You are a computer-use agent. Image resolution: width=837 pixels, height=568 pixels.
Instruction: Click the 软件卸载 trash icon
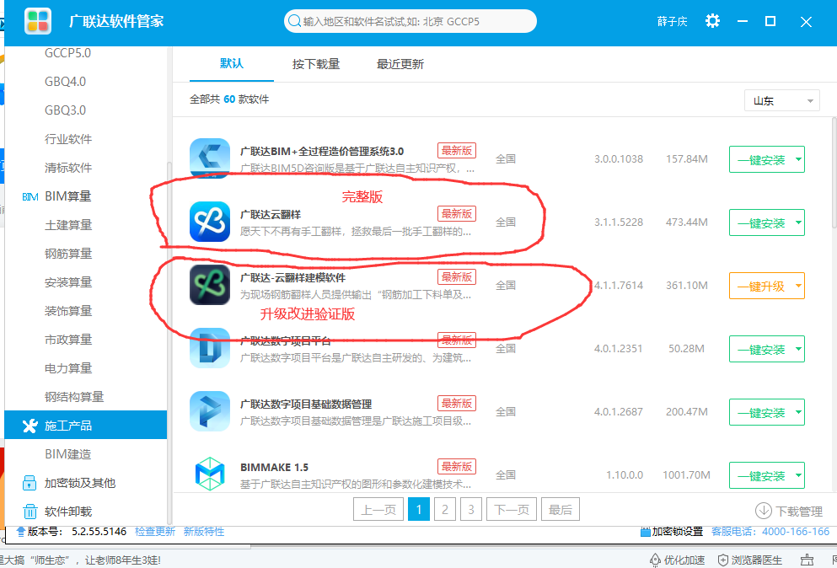click(x=30, y=512)
